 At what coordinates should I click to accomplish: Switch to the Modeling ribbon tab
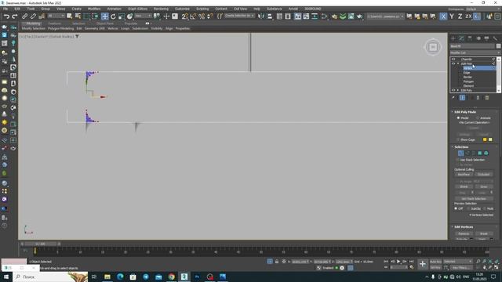33,23
